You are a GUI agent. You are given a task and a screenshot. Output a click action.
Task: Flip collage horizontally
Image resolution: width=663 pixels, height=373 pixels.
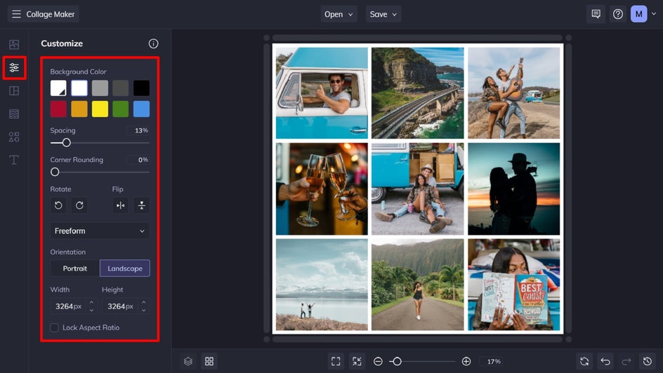tap(121, 205)
